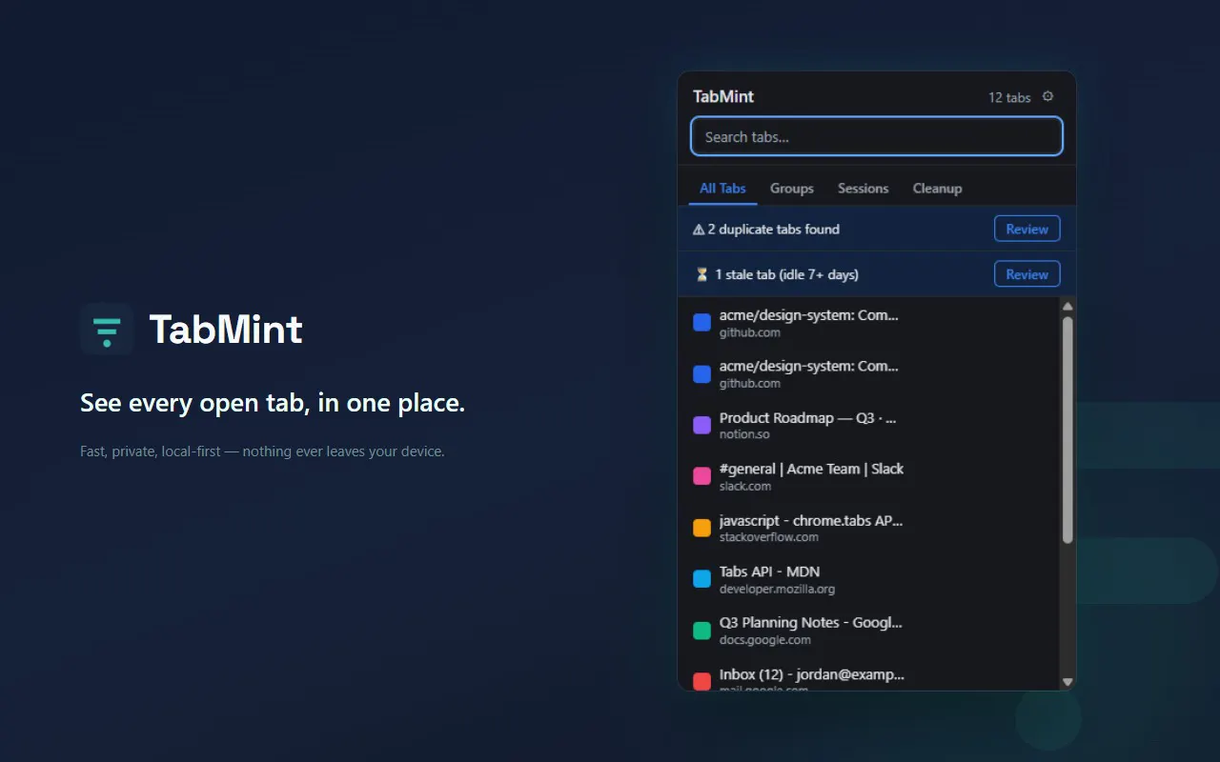Click the docs.google.com green favicon
The height and width of the screenshot is (762, 1220).
tap(701, 631)
